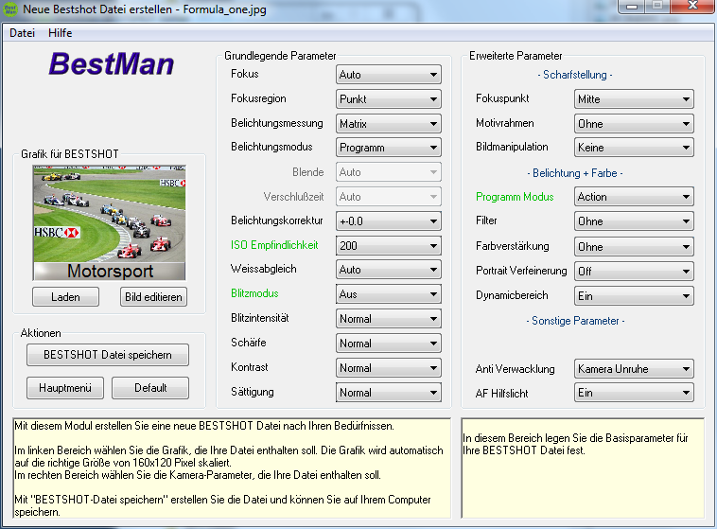This screenshot has width=717, height=529.
Task: Change ISO Empfindlichkeit dropdown value
Action: (x=388, y=245)
